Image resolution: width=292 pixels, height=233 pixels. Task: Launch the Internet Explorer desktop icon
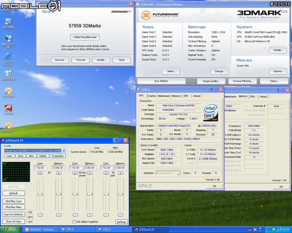(x=8, y=59)
